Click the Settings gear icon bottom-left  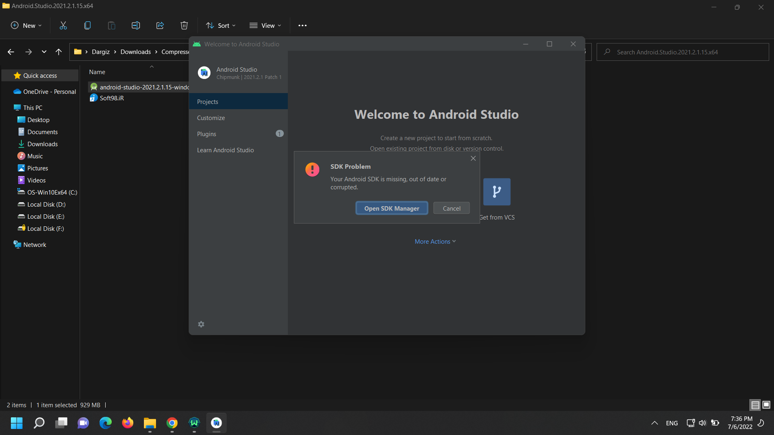(x=201, y=324)
